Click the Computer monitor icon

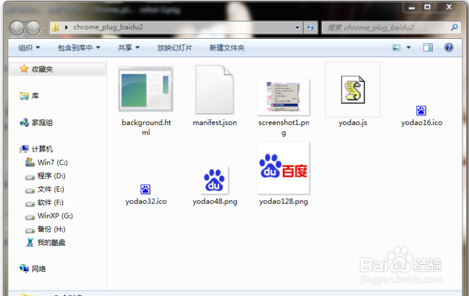pyautogui.click(x=24, y=149)
